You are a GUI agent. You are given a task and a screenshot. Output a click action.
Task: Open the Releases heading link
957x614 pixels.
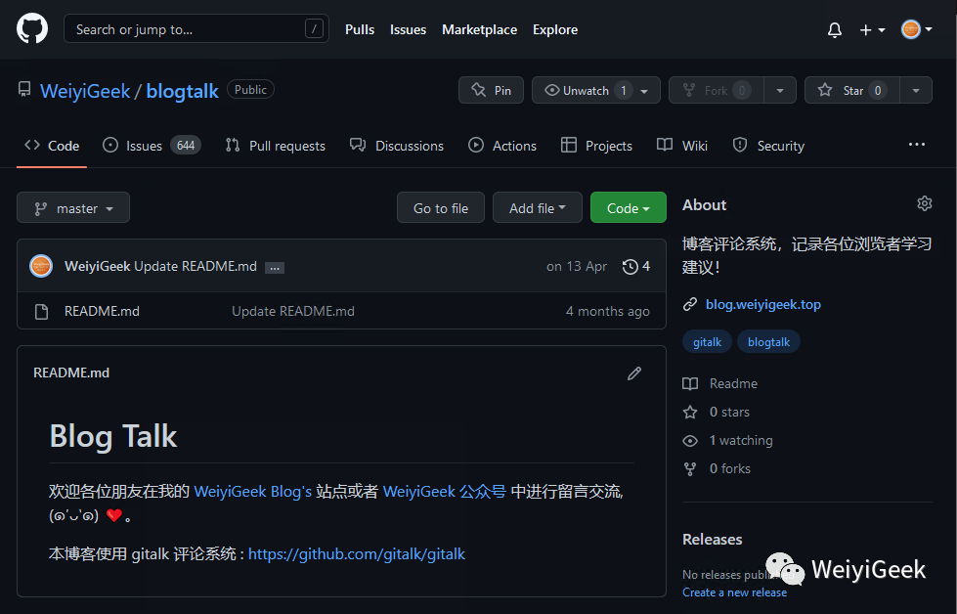[x=713, y=540]
